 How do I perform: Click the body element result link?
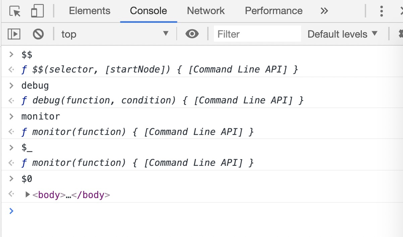click(71, 195)
